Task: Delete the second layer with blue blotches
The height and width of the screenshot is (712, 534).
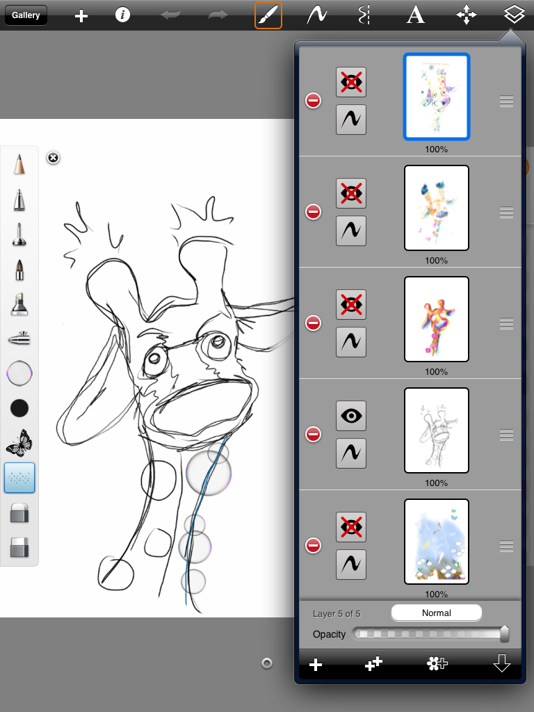Action: tap(314, 211)
